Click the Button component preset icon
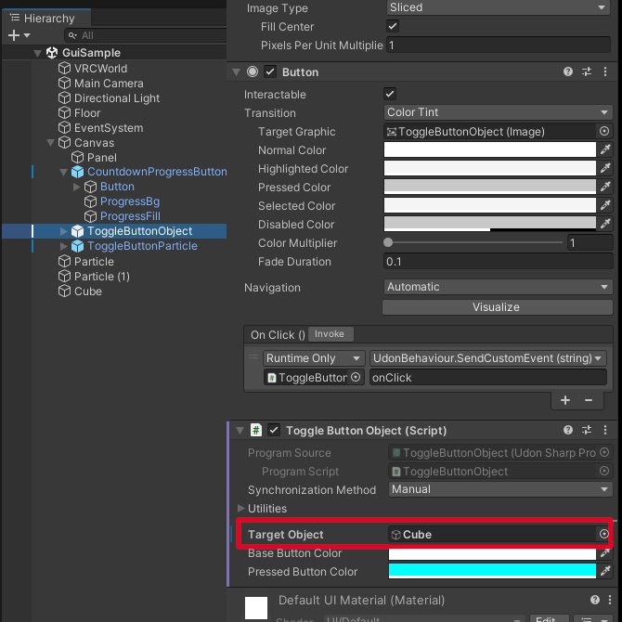The width and height of the screenshot is (622, 622). click(x=587, y=71)
